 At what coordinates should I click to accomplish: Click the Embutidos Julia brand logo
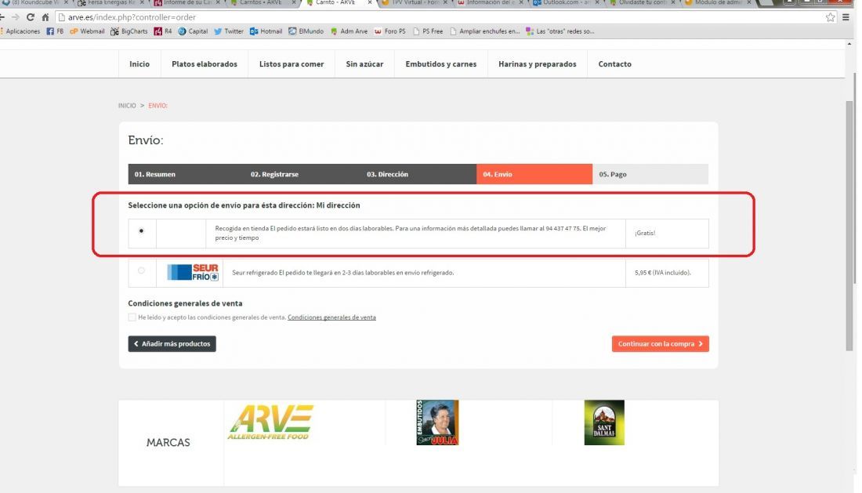coord(437,422)
